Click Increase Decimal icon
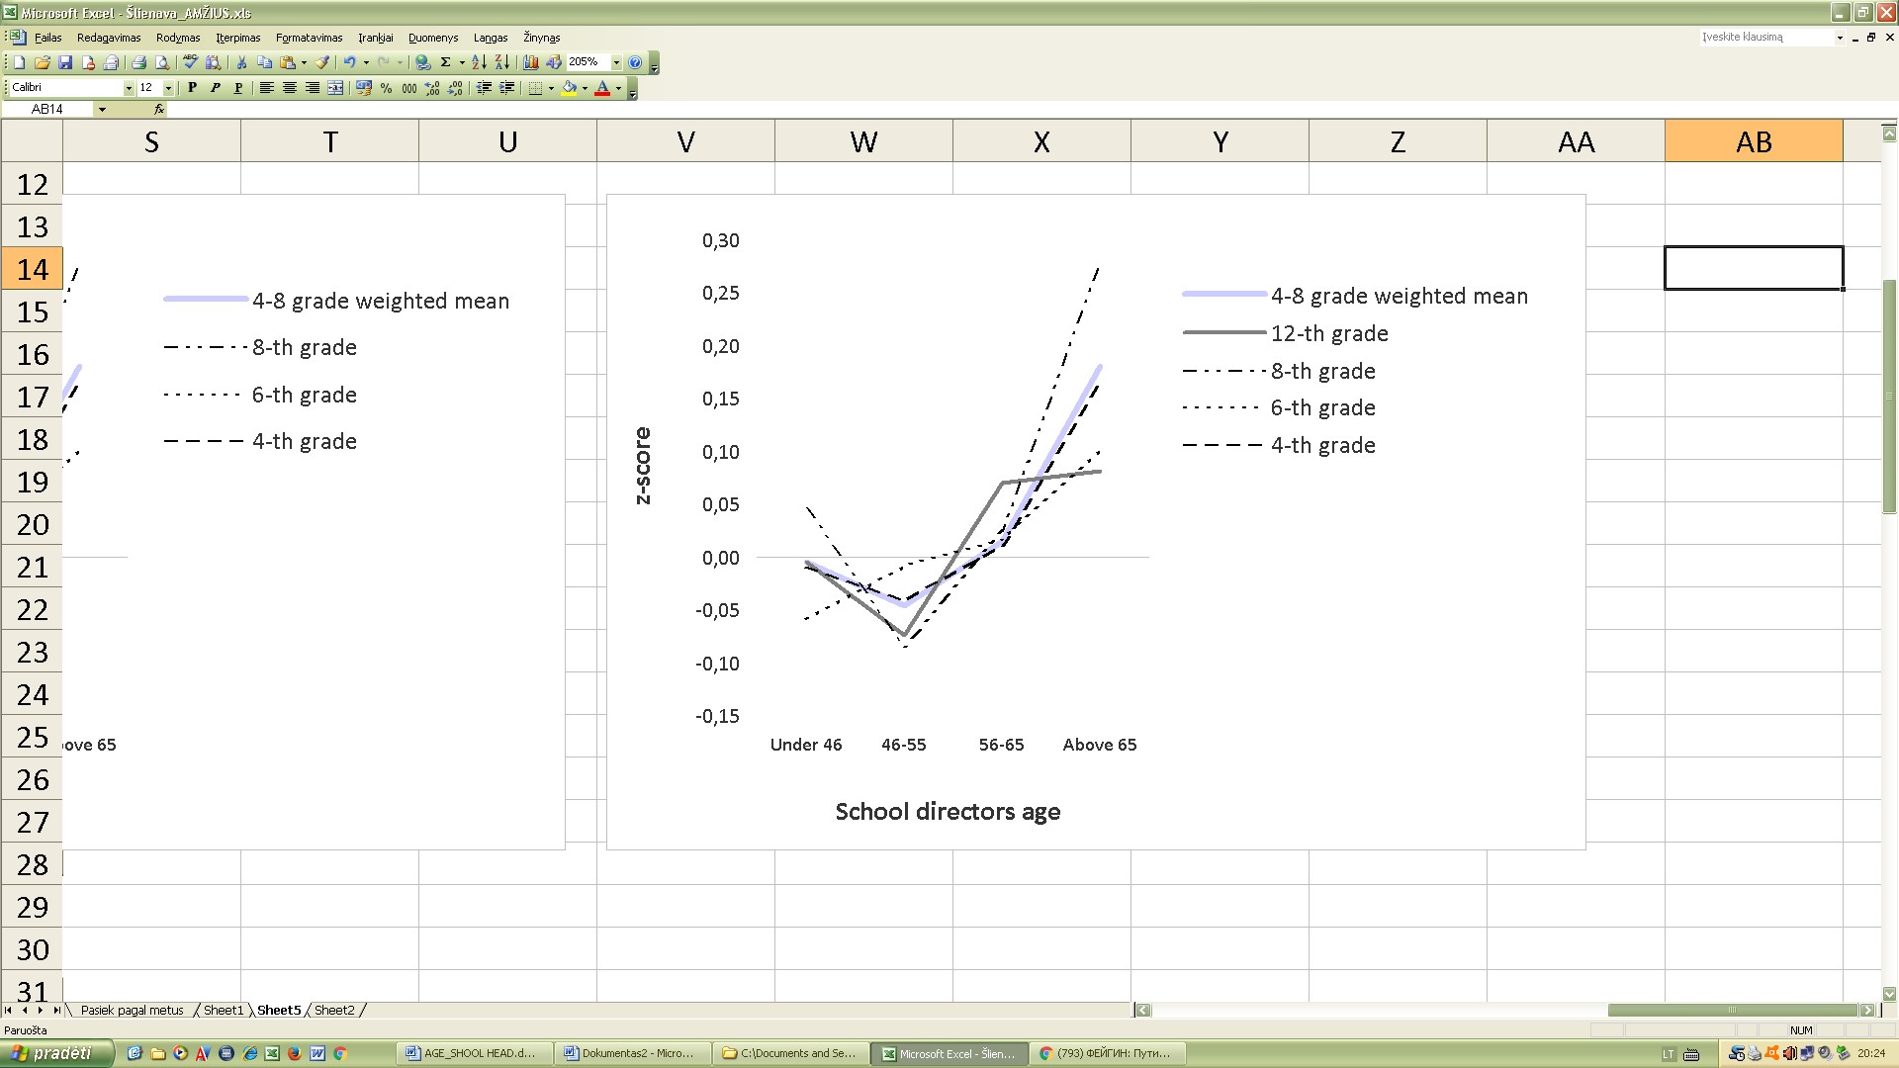1899x1068 pixels. (x=432, y=88)
